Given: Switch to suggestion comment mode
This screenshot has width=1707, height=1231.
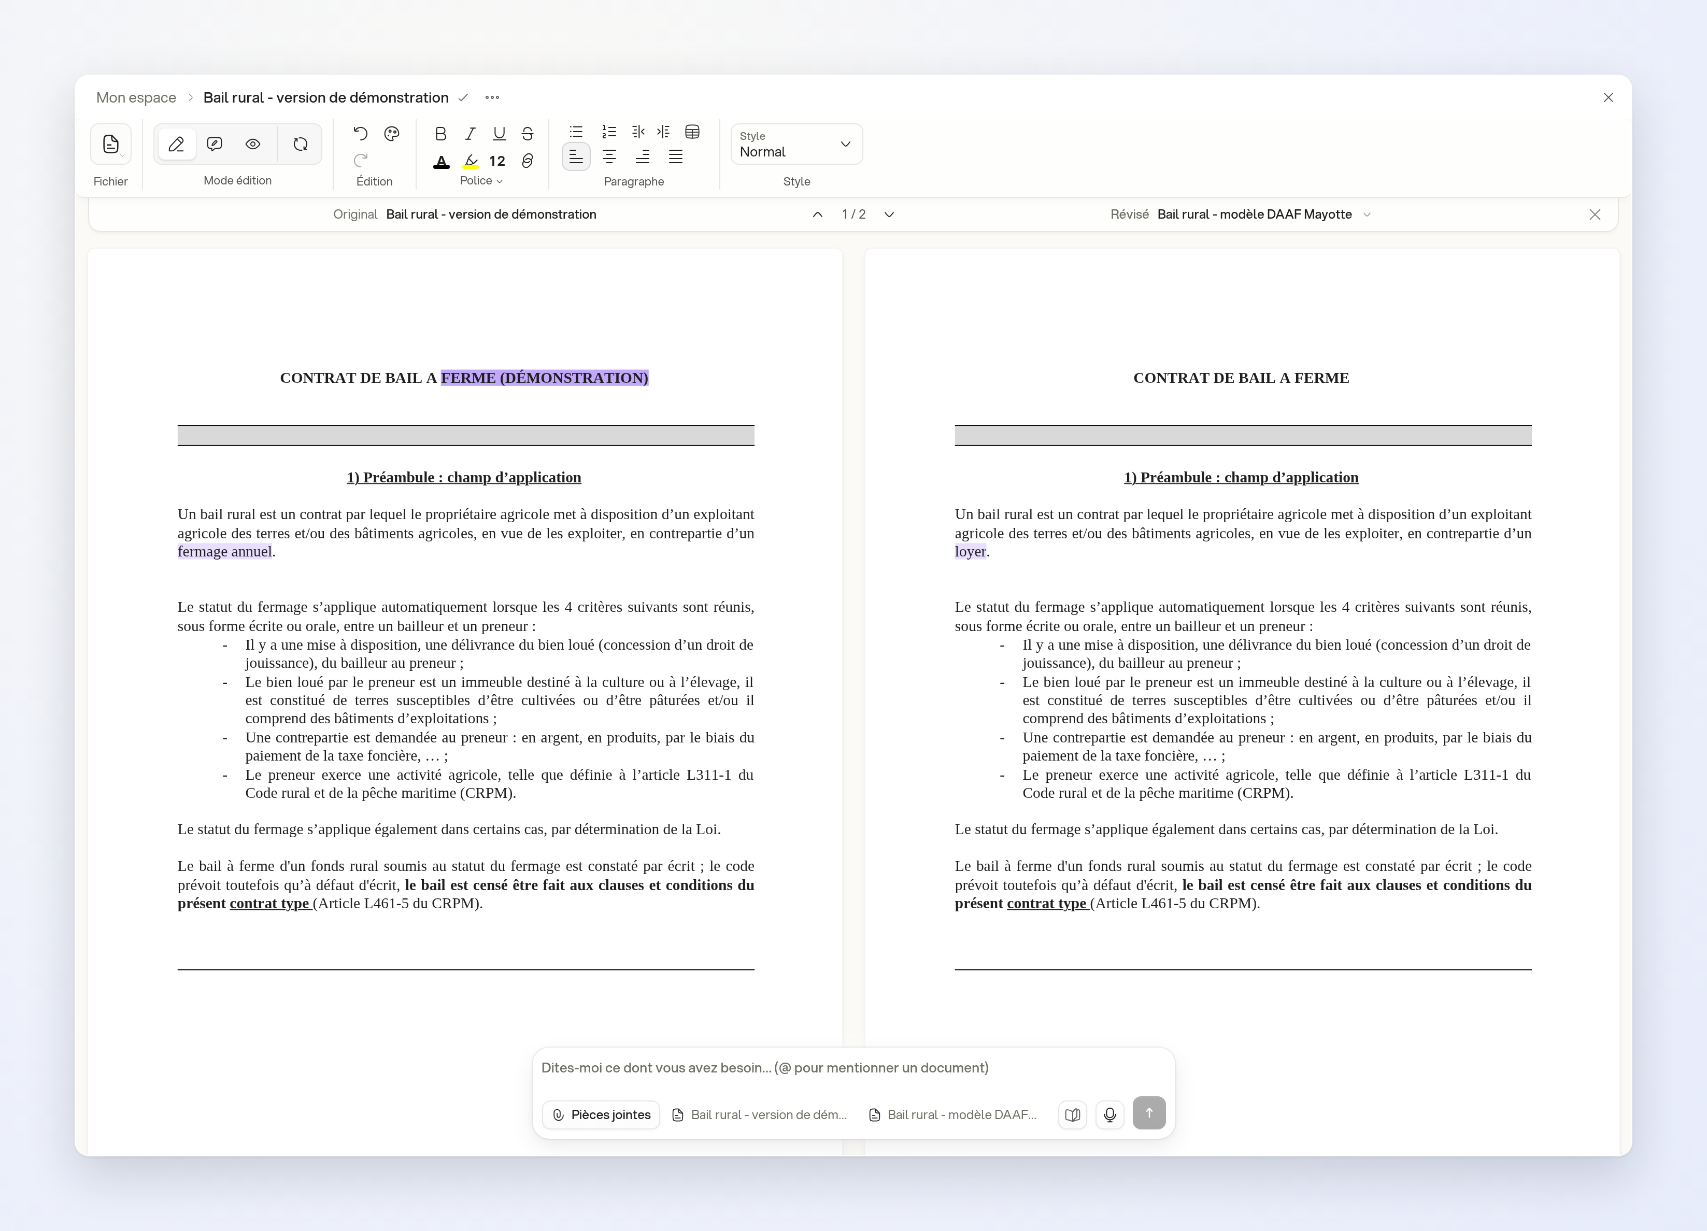Looking at the screenshot, I should (215, 145).
